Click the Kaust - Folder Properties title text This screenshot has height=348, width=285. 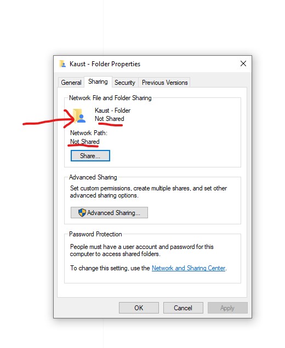coord(105,64)
